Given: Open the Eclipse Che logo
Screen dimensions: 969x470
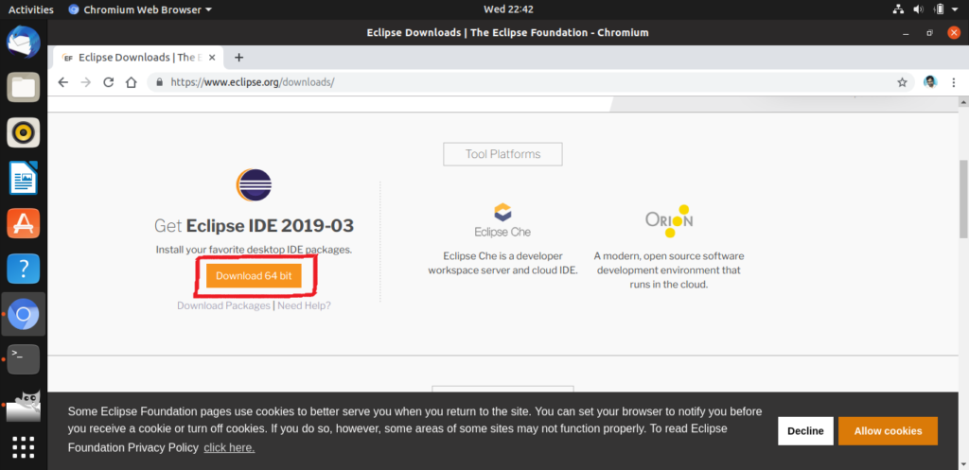Looking at the screenshot, I should pyautogui.click(x=502, y=220).
